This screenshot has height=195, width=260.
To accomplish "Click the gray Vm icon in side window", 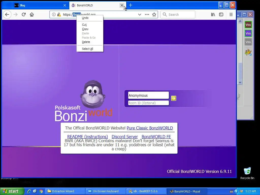I will (248, 42).
